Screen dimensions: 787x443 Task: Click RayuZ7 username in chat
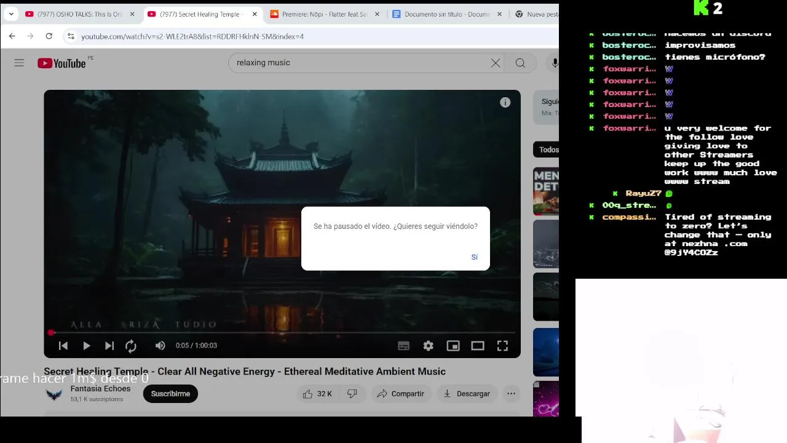[x=643, y=193]
